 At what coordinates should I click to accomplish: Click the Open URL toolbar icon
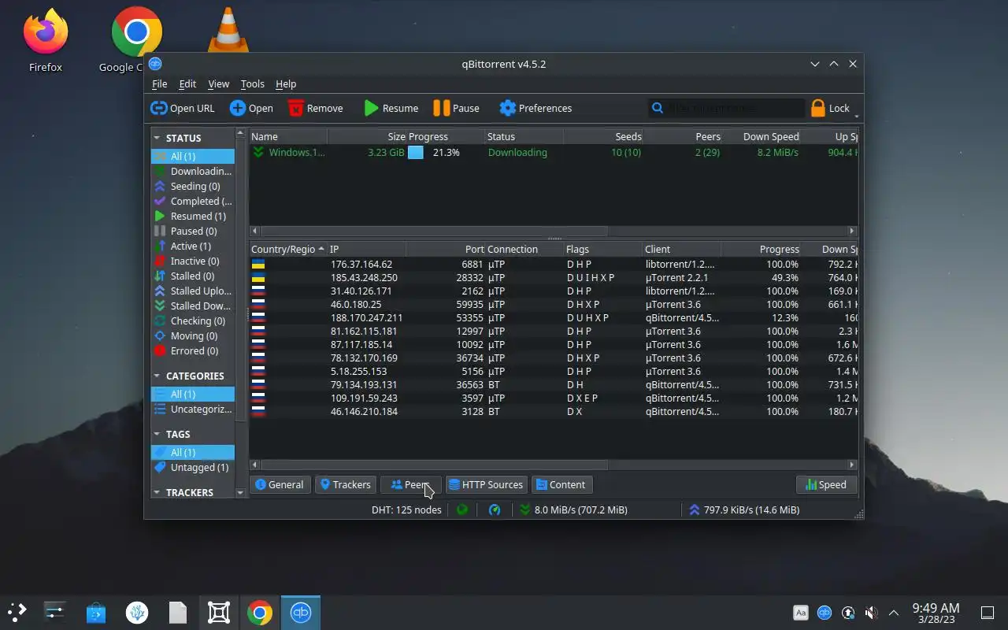tap(159, 108)
